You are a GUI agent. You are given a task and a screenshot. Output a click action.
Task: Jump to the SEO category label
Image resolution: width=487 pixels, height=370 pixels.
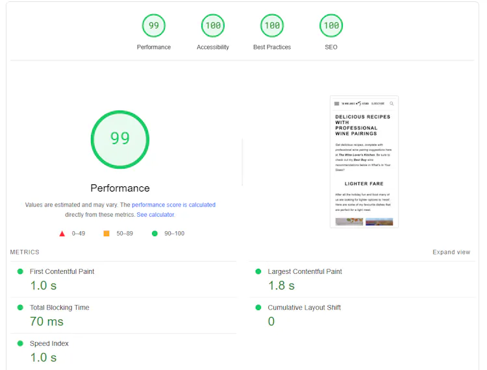coord(331,47)
